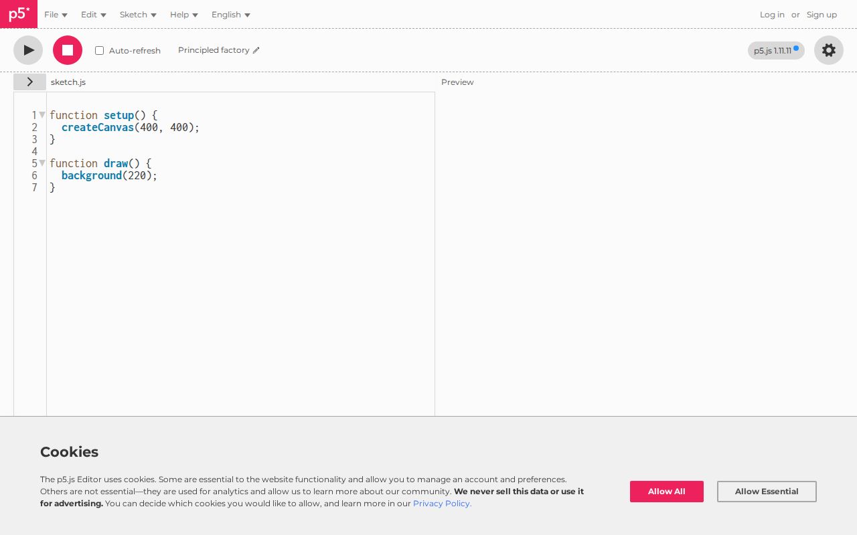Enable the Auto-refresh checkbox
The height and width of the screenshot is (535, 857).
pyautogui.click(x=99, y=50)
